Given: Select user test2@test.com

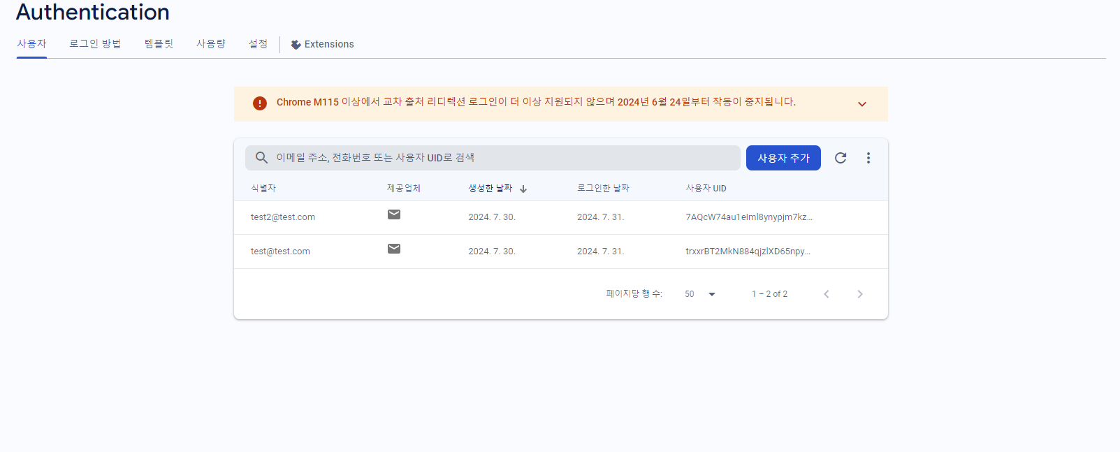Looking at the screenshot, I should click(283, 217).
